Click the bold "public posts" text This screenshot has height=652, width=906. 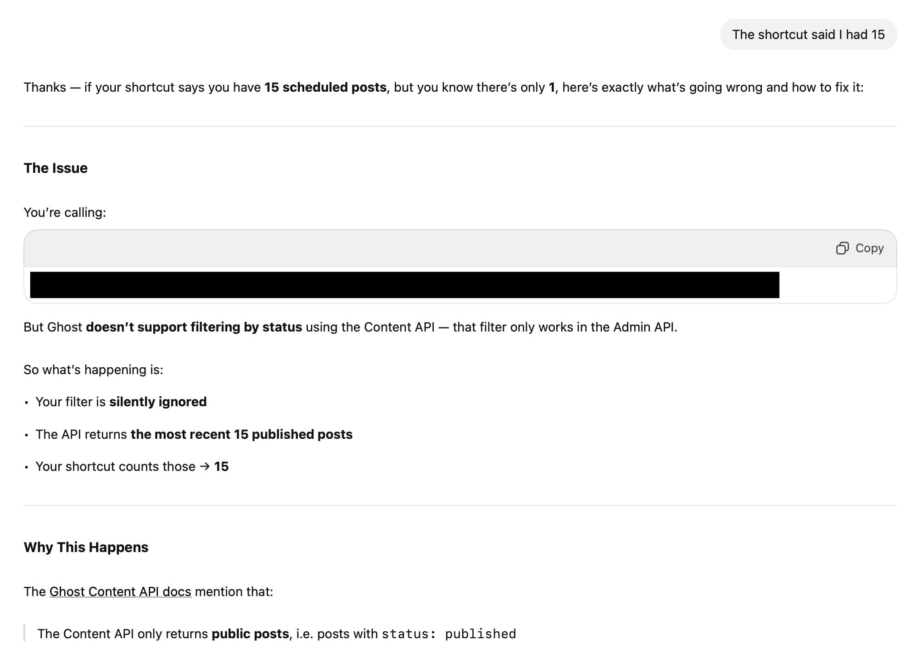click(250, 634)
